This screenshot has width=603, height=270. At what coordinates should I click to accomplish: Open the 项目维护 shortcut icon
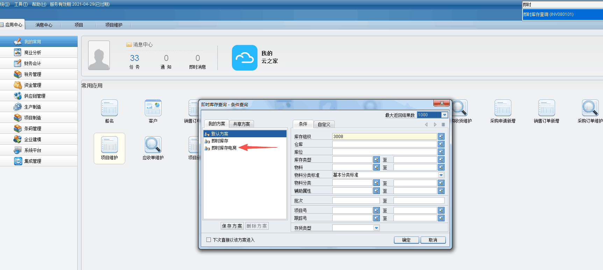pos(109,145)
